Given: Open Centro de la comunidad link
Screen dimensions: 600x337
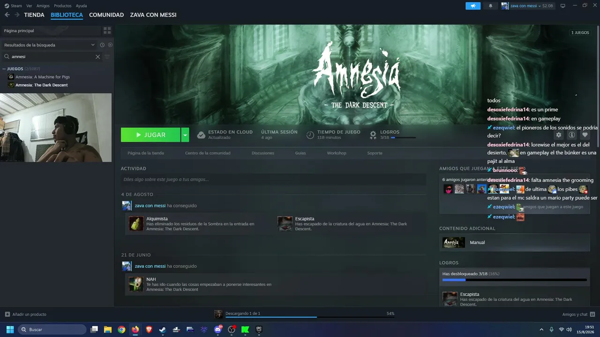Looking at the screenshot, I should pos(208,153).
